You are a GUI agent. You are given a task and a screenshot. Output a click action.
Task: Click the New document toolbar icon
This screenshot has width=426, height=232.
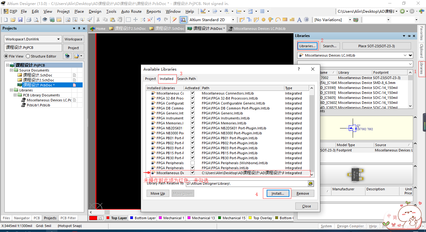pos(6,20)
